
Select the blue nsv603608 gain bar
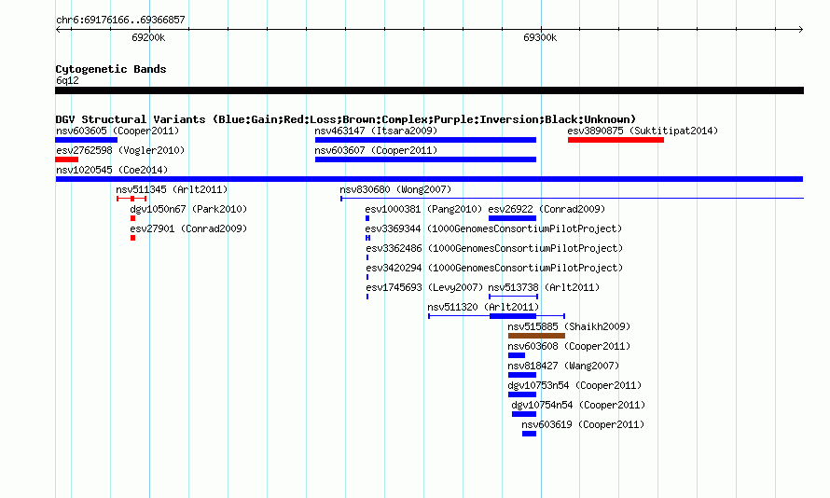coord(517,355)
